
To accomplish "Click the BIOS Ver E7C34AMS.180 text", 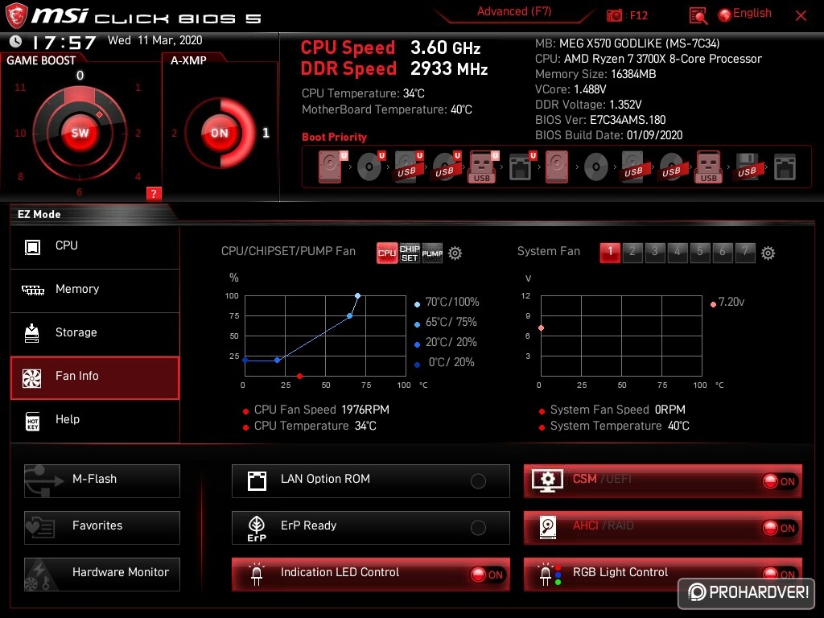I will (x=600, y=120).
